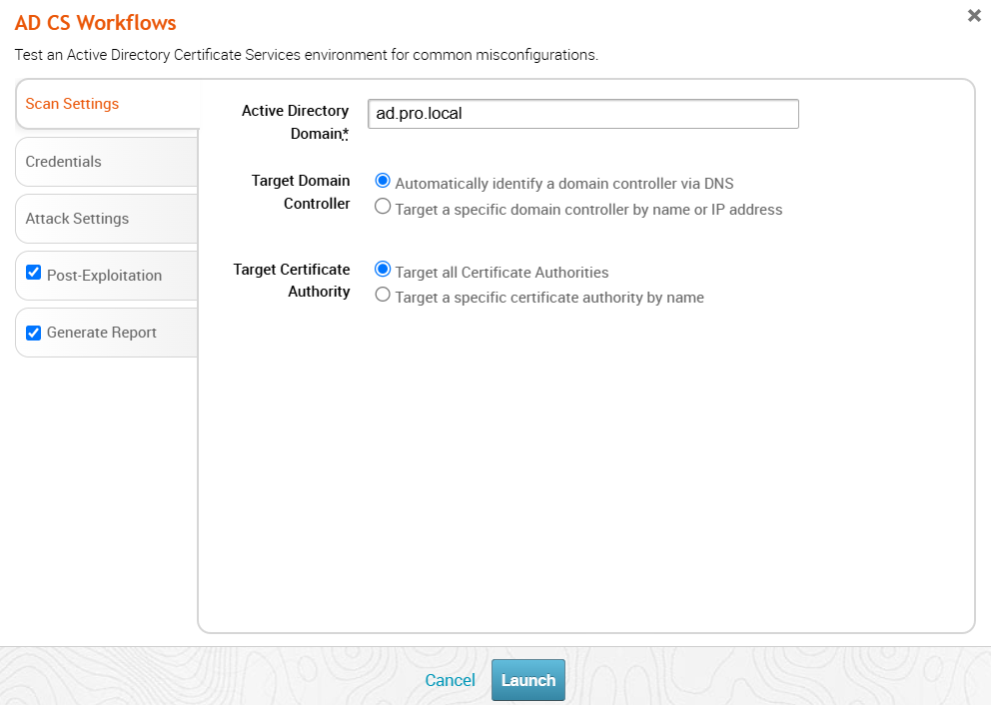Select Target all Certificate Authorities radio
The width and height of the screenshot is (991, 705).
[382, 271]
